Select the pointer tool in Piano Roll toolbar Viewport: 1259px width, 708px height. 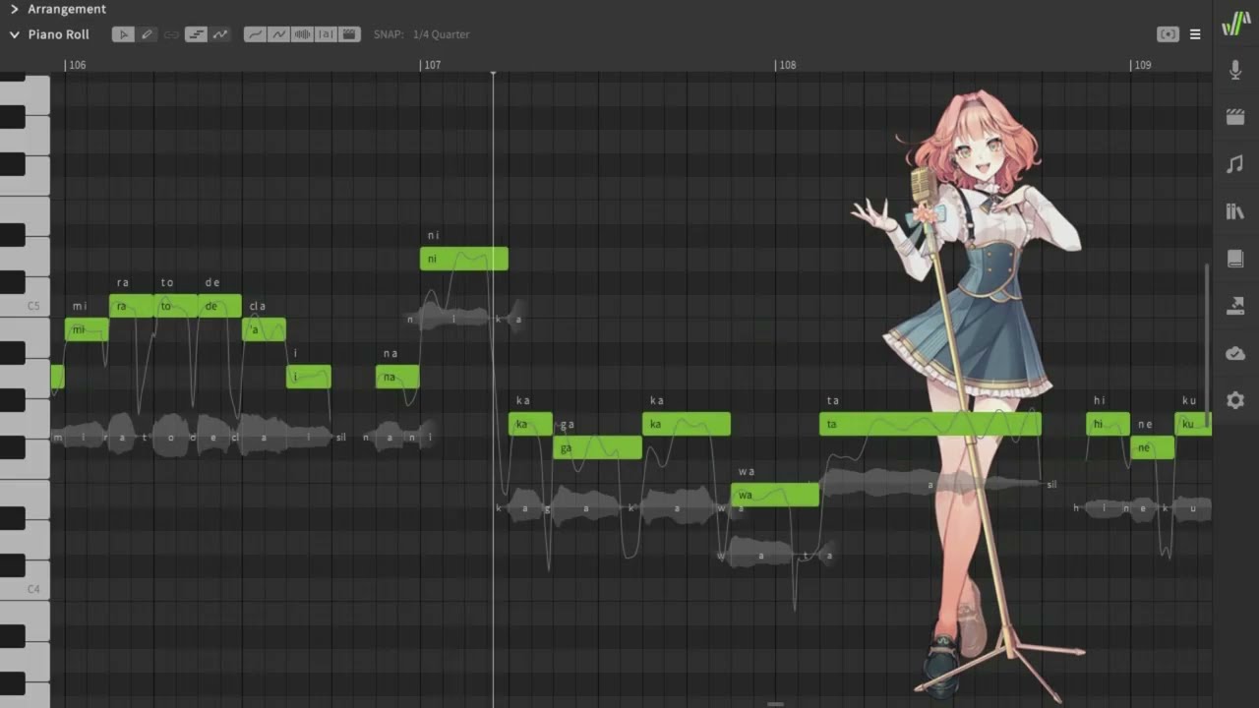tap(123, 34)
